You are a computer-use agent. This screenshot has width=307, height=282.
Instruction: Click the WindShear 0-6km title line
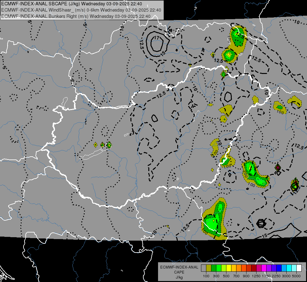point(81,10)
